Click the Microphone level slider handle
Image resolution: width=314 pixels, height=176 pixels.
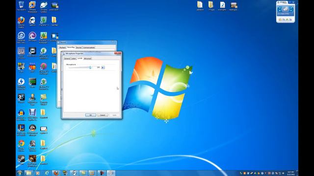(90, 67)
